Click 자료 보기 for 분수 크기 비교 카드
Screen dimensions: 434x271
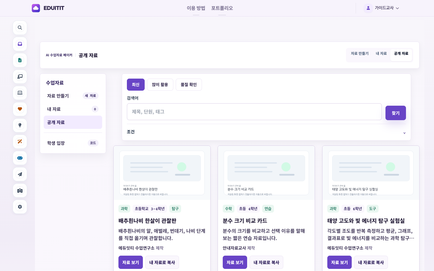click(235, 262)
